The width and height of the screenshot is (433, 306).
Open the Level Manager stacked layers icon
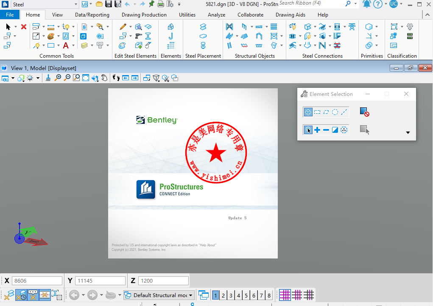tap(84, 45)
